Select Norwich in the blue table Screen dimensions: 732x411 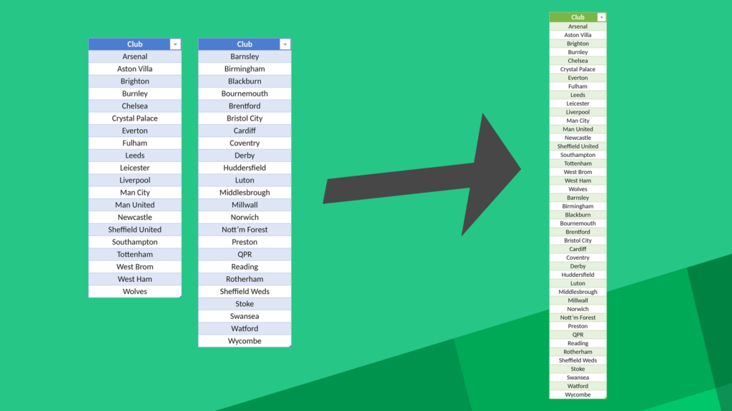(x=244, y=217)
